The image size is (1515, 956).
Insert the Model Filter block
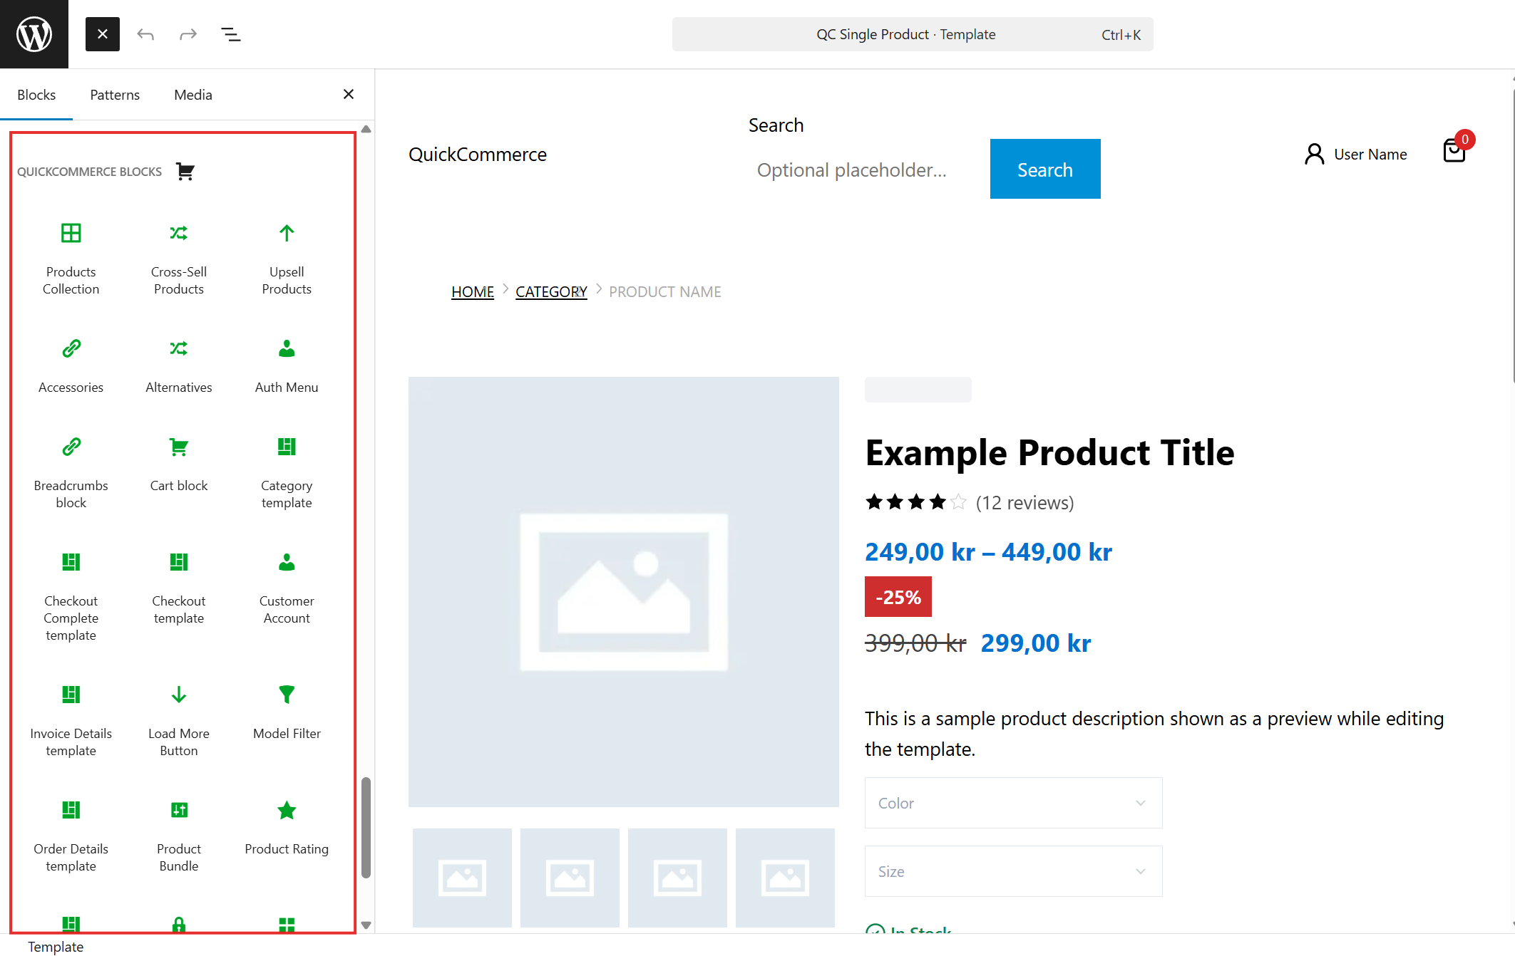(x=286, y=712)
